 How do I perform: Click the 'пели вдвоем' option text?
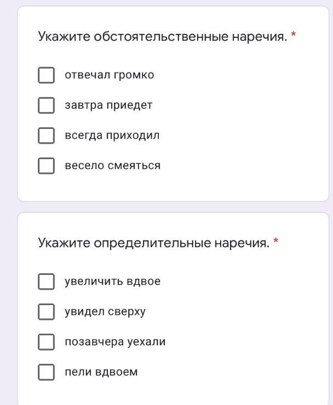click(101, 372)
